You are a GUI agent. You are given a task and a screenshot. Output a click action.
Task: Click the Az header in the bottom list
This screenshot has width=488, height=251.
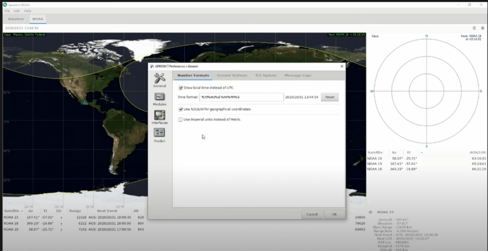(31, 211)
